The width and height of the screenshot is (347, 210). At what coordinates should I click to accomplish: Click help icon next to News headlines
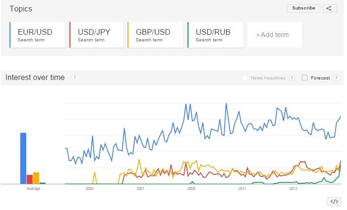(292, 78)
